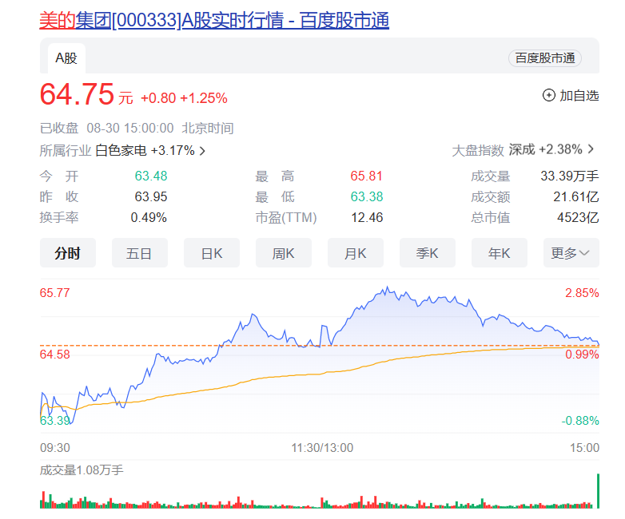Screen dimensions: 625x519
Task: Switch to 季K chart tab
Action: point(428,253)
